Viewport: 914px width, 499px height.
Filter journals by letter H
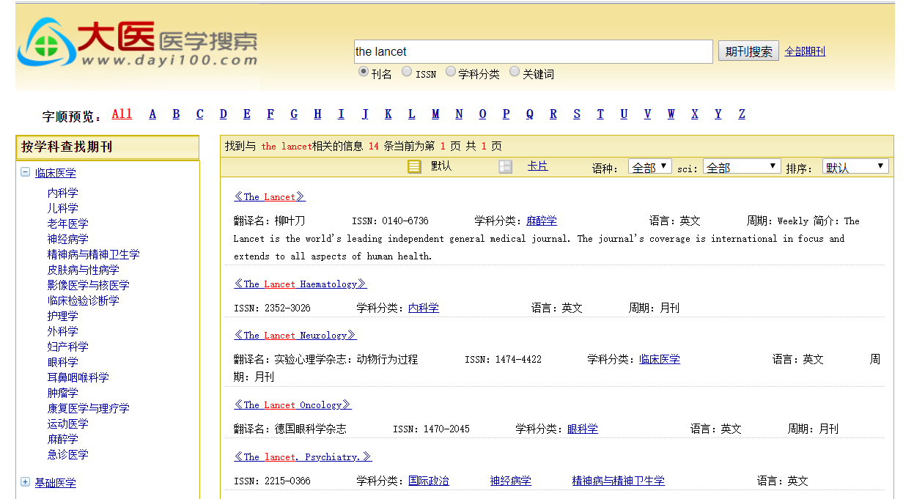tap(317, 114)
